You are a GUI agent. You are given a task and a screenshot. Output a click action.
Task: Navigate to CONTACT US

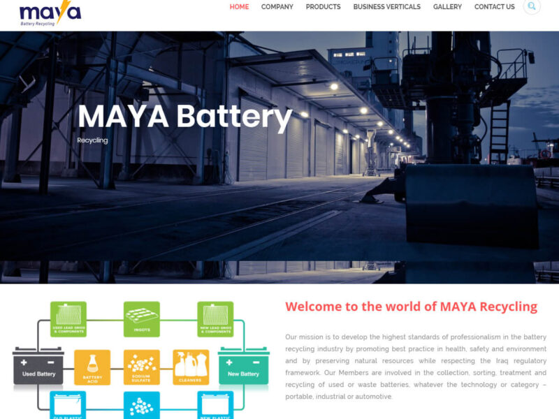point(495,7)
